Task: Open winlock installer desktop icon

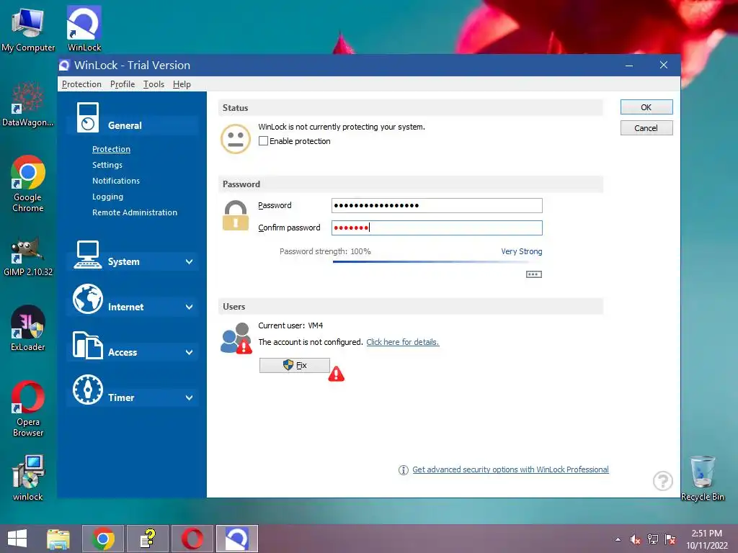Action: click(x=28, y=478)
